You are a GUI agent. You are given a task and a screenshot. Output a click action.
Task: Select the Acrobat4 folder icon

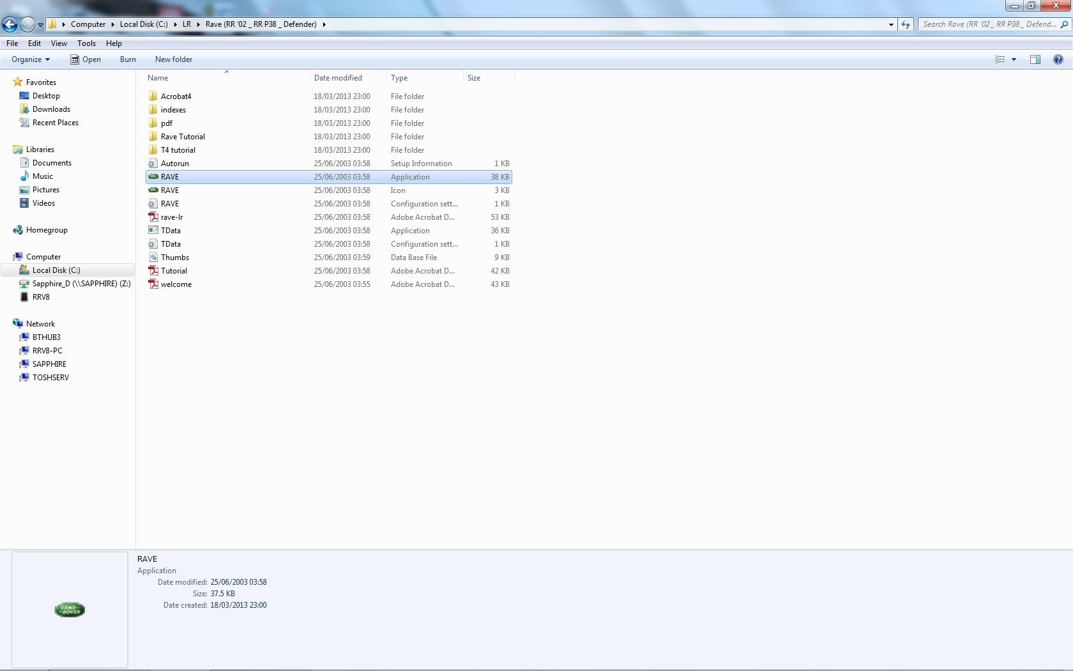point(153,96)
